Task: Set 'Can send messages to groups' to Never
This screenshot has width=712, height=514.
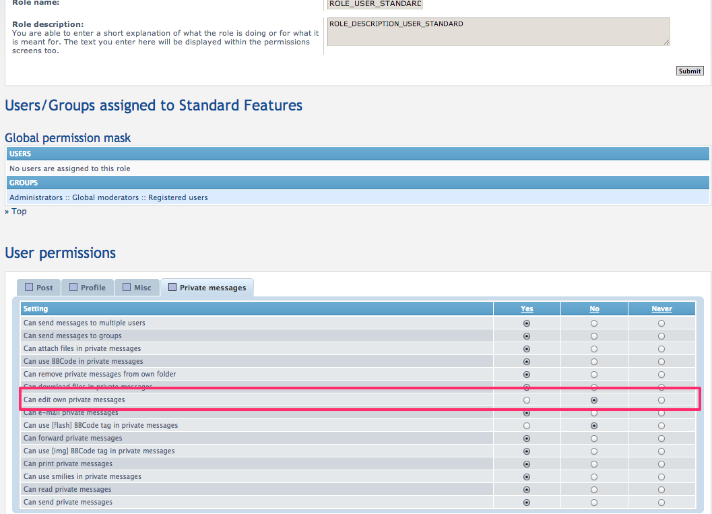Action: point(661,336)
